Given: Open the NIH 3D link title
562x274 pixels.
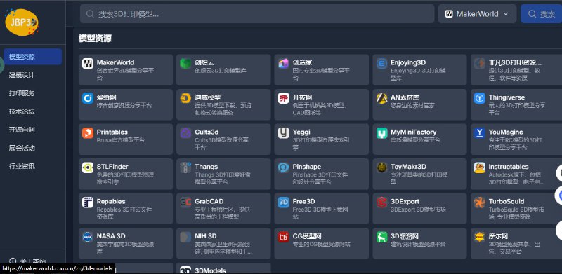Looking at the screenshot, I should (x=206, y=236).
